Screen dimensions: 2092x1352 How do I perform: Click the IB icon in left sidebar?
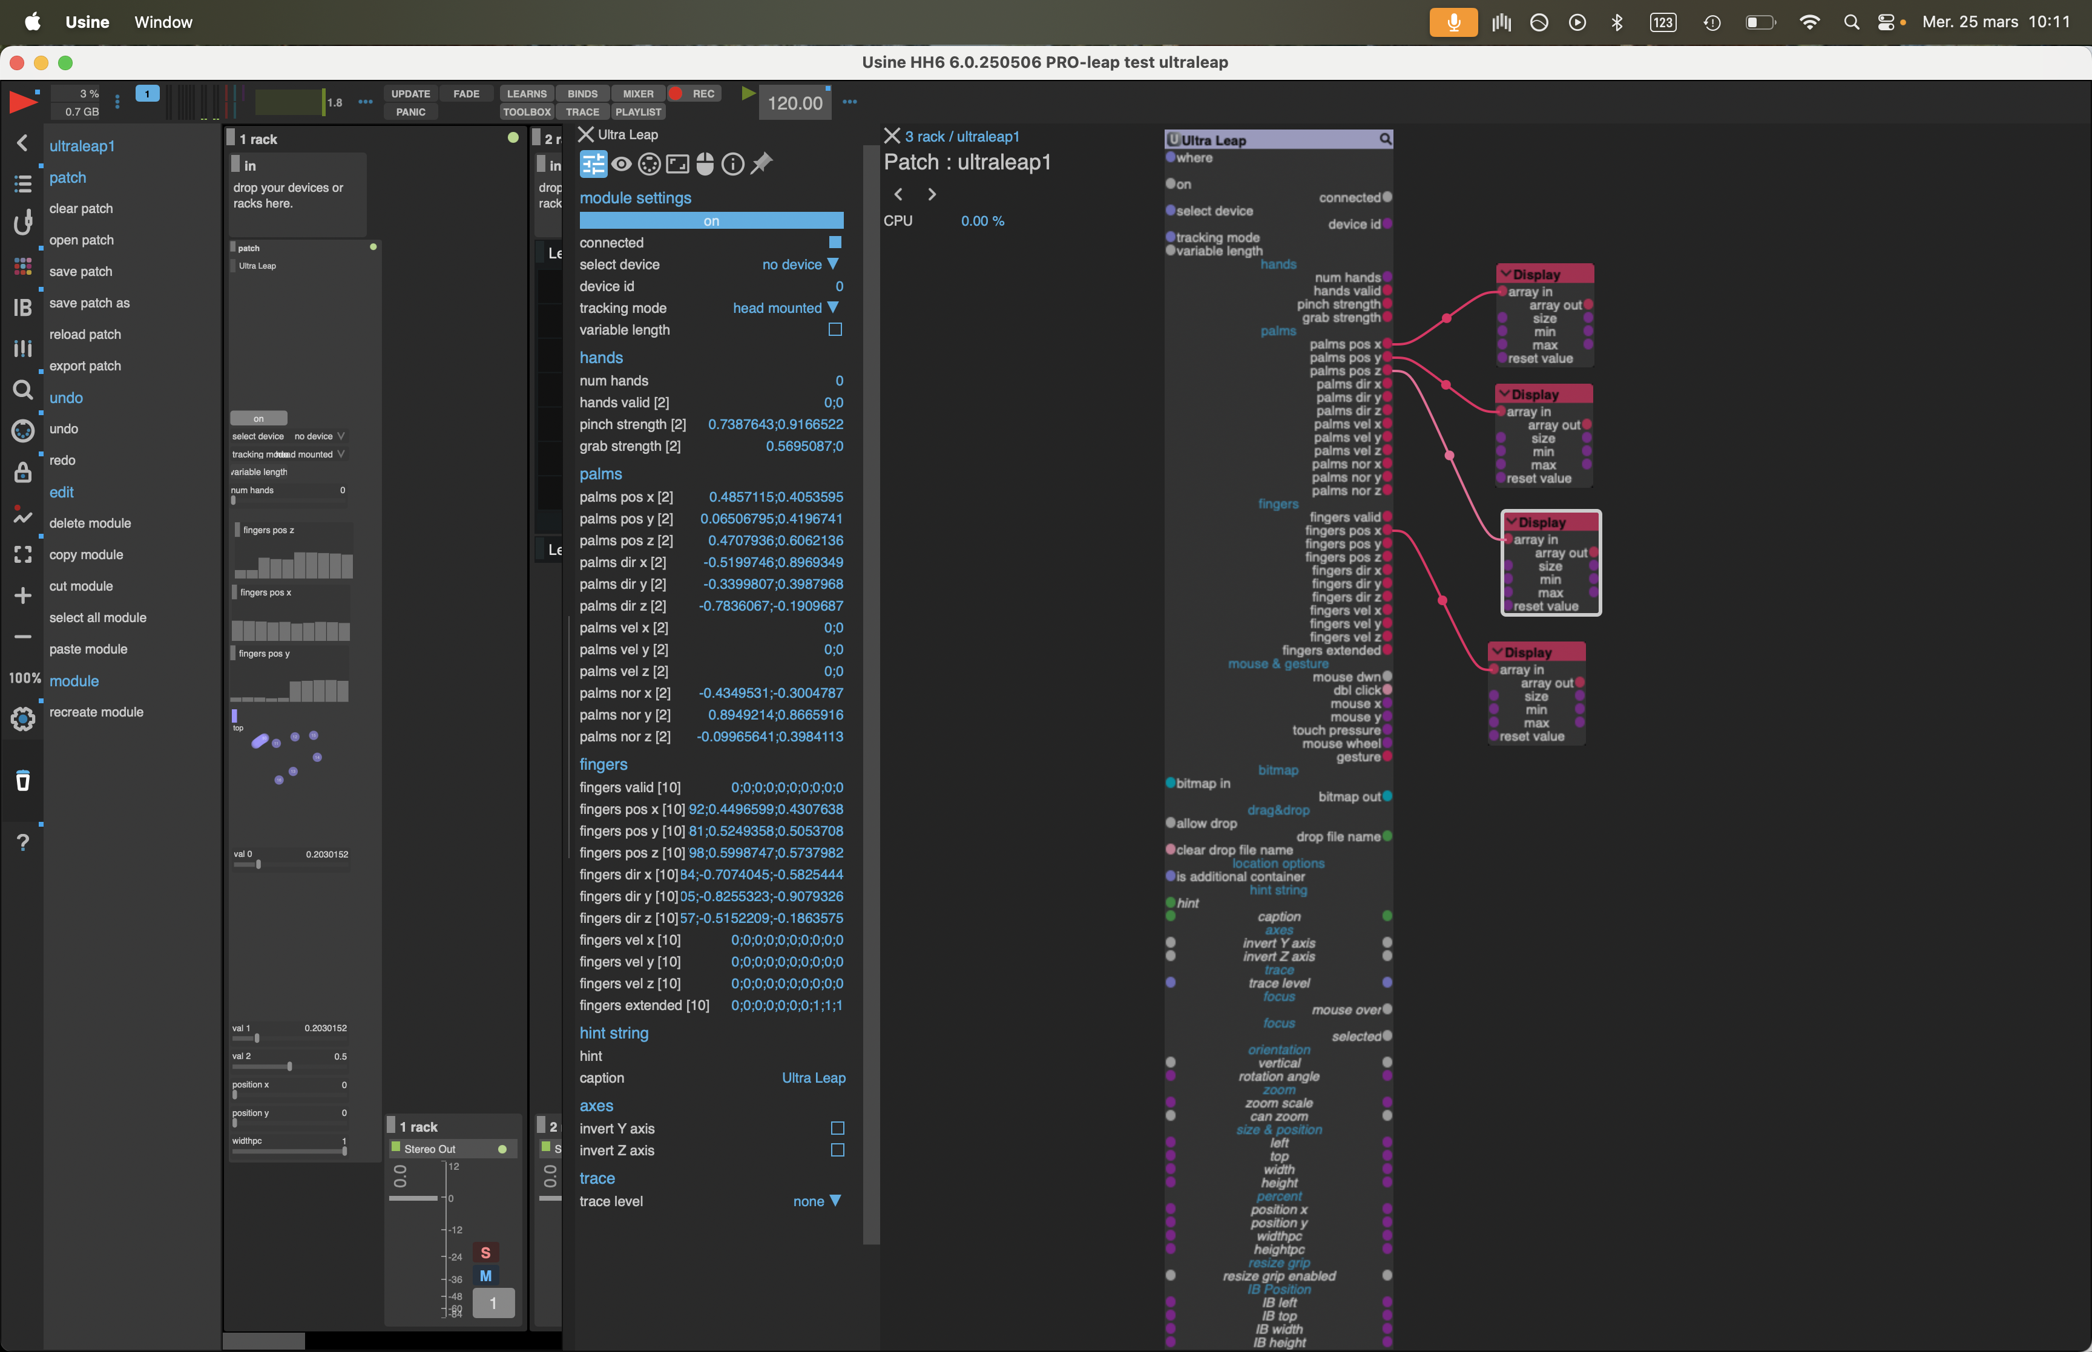(23, 307)
